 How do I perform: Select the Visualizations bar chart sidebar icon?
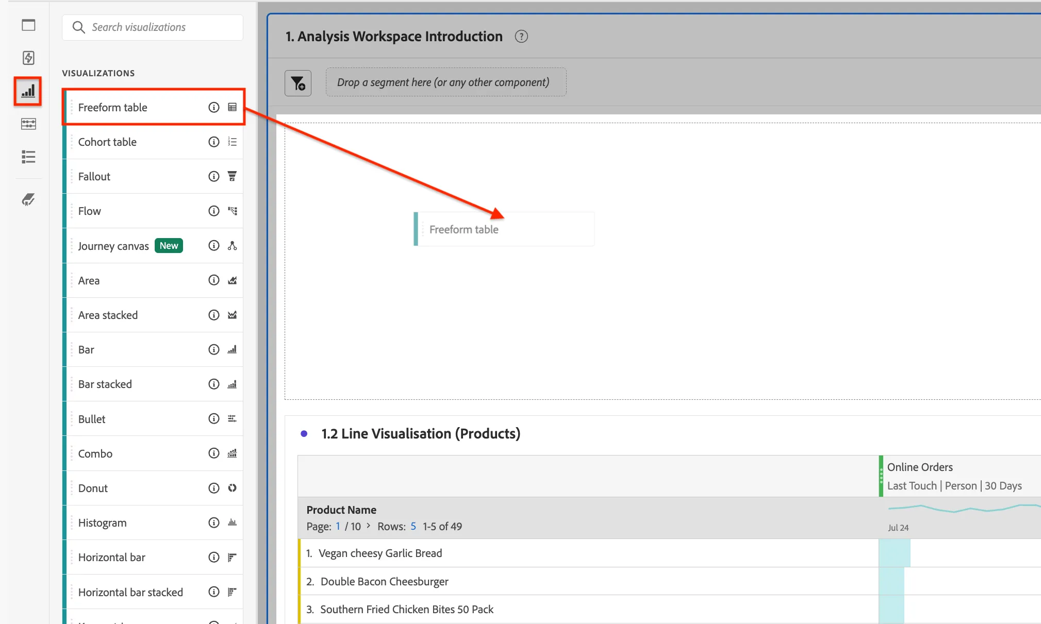click(28, 91)
